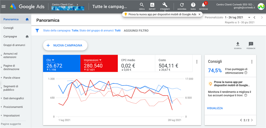Dismiss the mobile app promo banner
266x128 pixels.
(199, 14)
